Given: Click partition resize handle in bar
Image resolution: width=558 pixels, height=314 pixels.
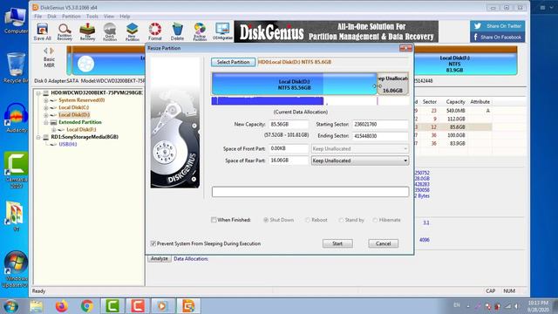Looking at the screenshot, I should [x=378, y=85].
